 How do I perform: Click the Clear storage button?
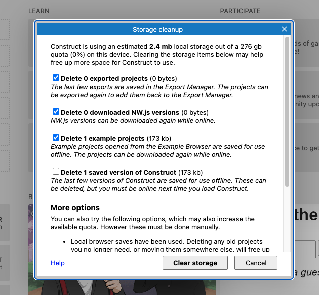[195, 263]
